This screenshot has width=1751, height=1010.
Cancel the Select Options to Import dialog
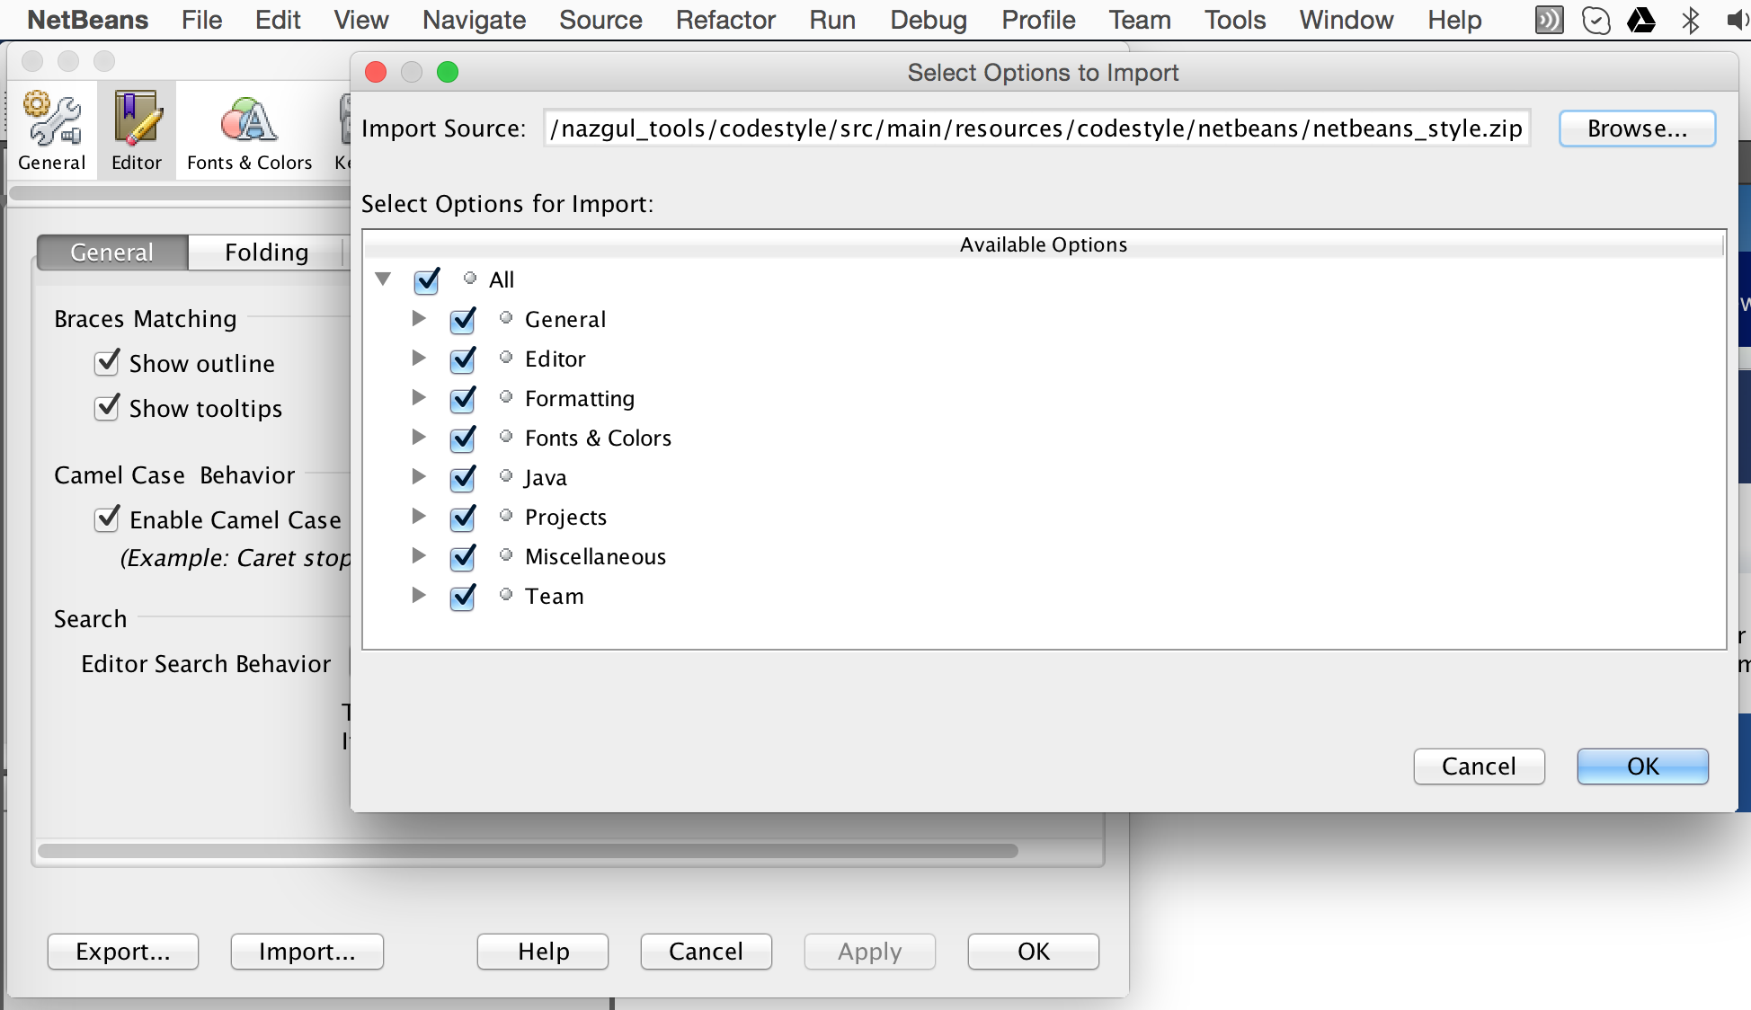[1479, 766]
